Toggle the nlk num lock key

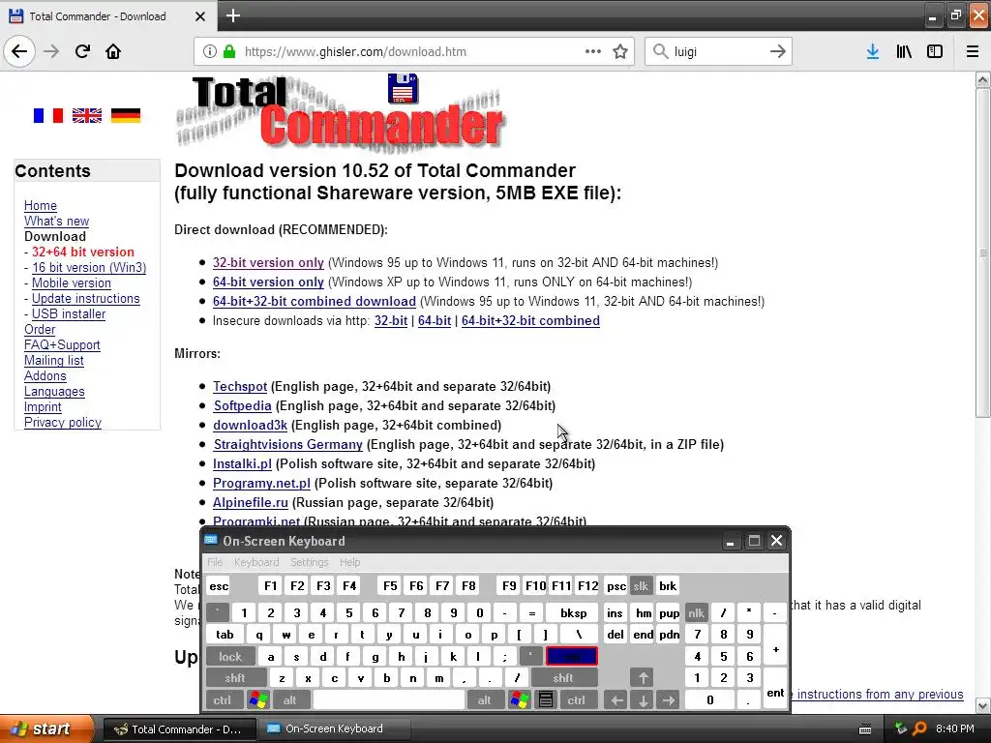tap(696, 612)
